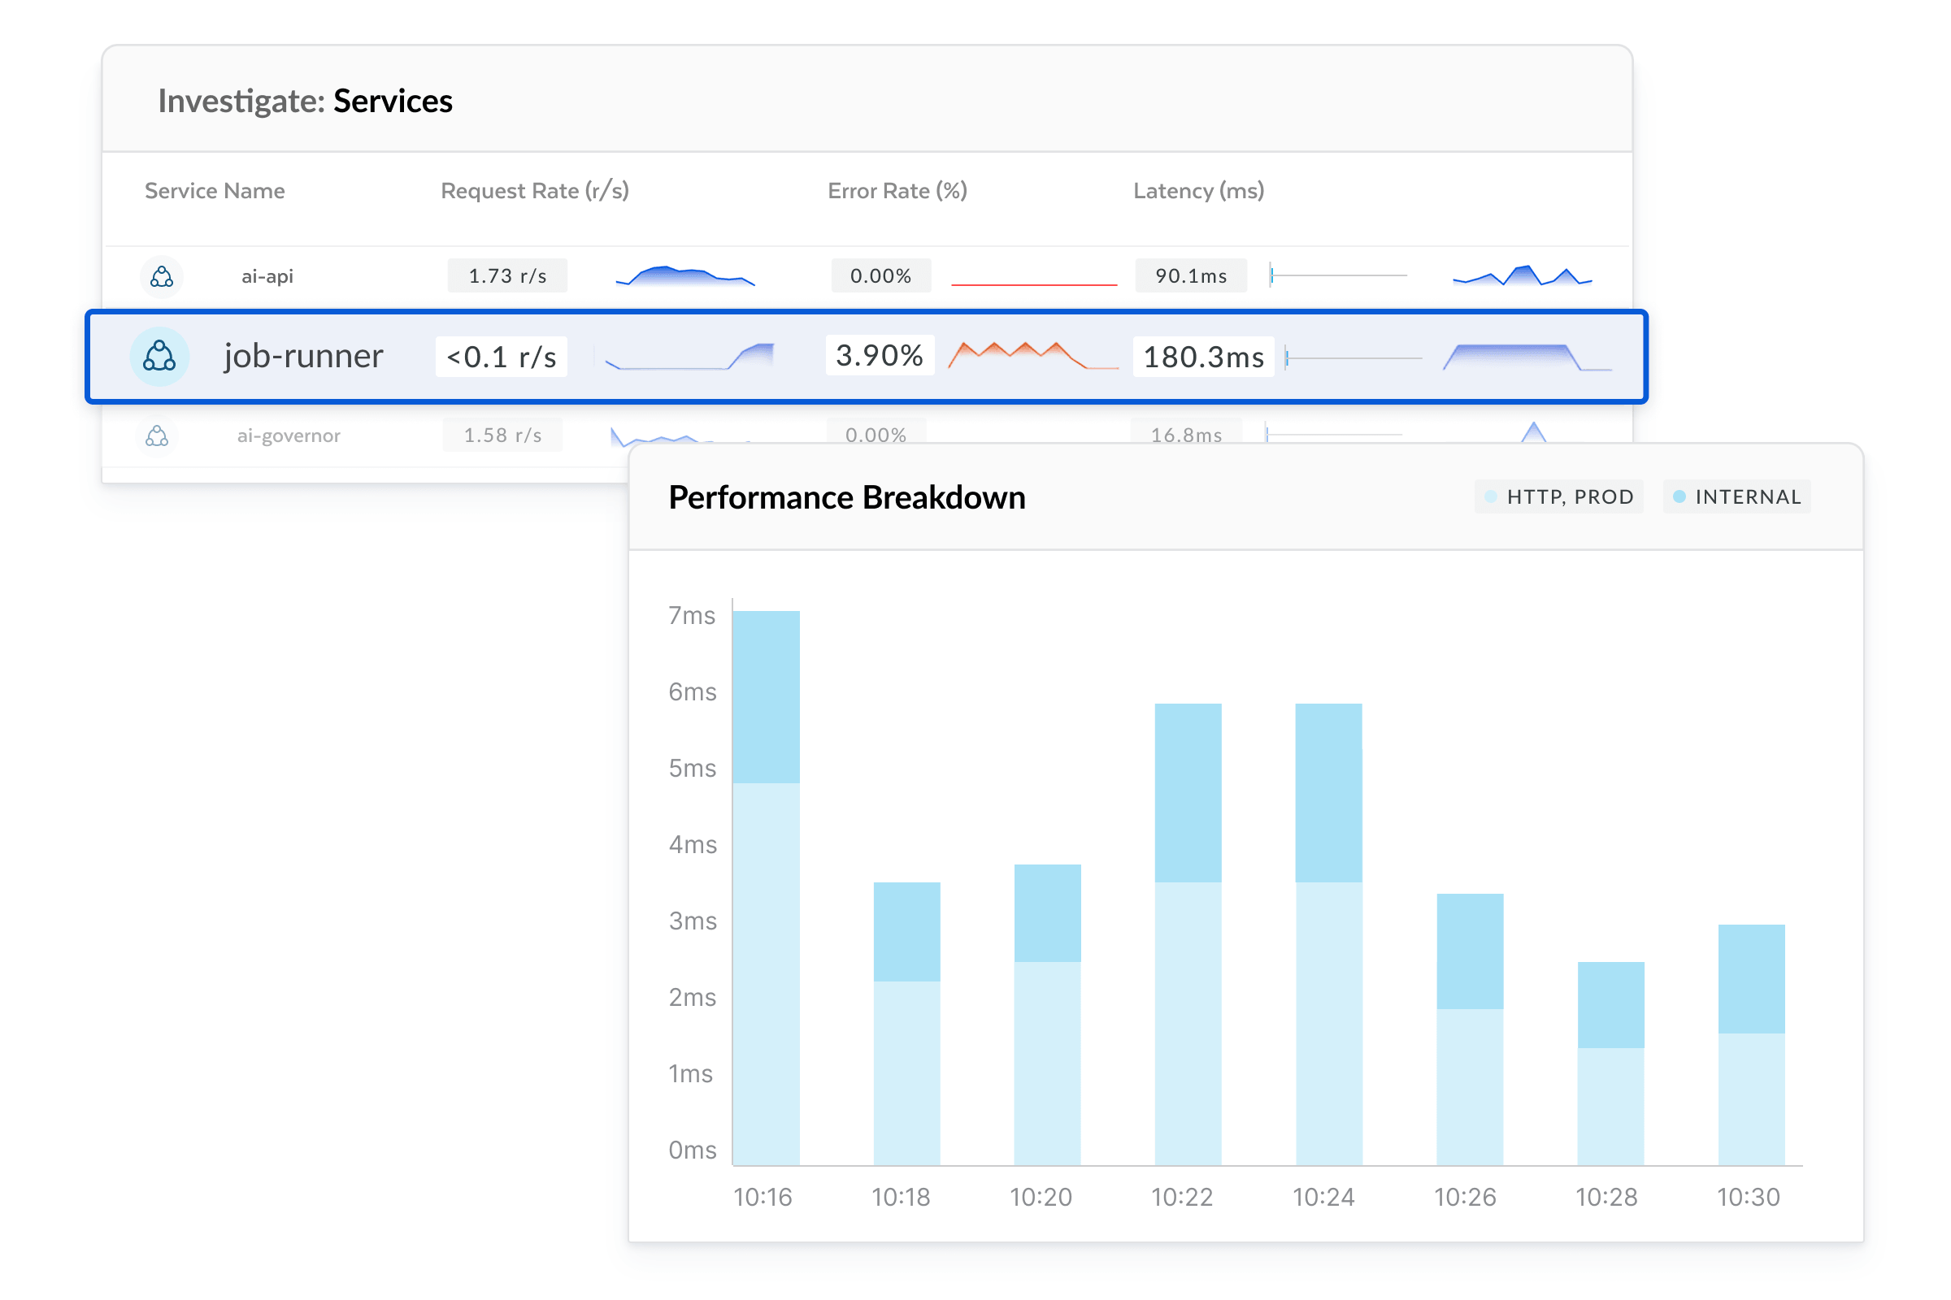Click the 10:28 bar in Performance Breakdown

pyautogui.click(x=1611, y=1064)
